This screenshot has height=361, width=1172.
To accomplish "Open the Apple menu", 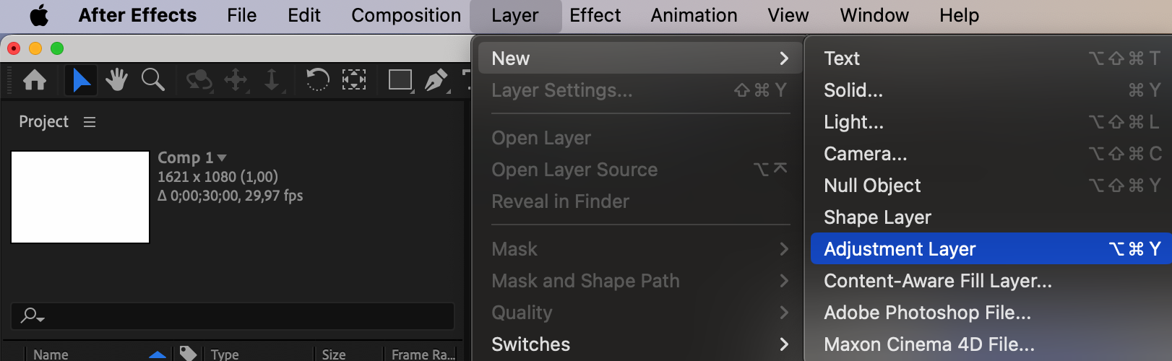I will tap(39, 15).
